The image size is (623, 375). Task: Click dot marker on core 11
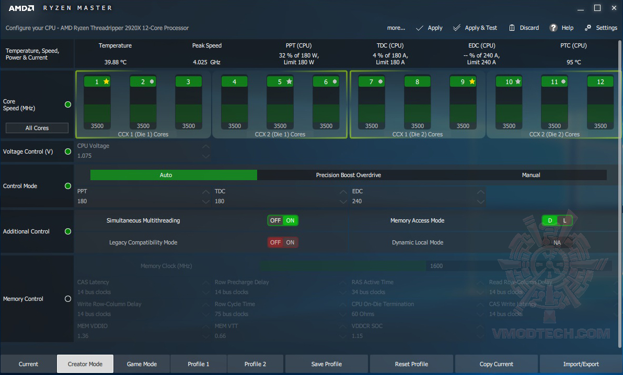click(x=563, y=81)
